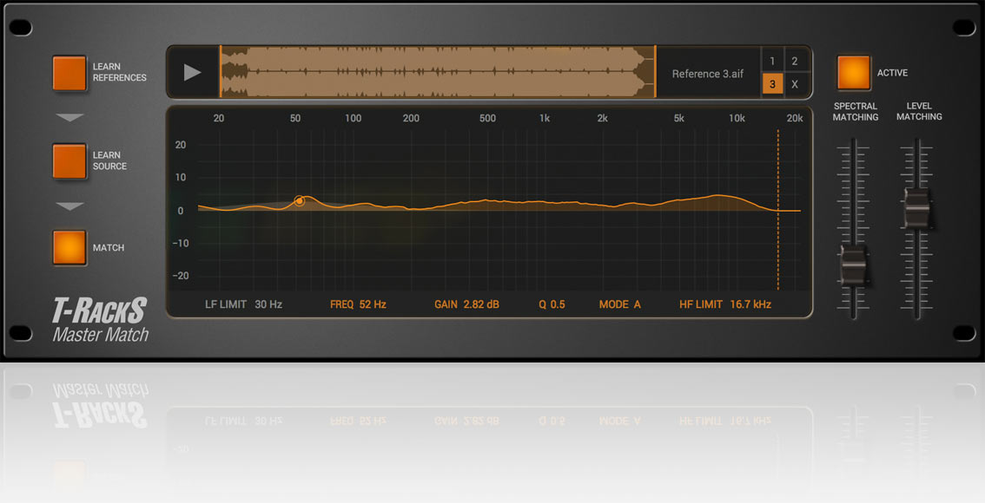Click the Spectral Matching slider handle
Screen dimensions: 985x503
[x=853, y=265]
